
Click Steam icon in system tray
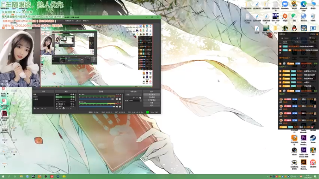[288, 177]
